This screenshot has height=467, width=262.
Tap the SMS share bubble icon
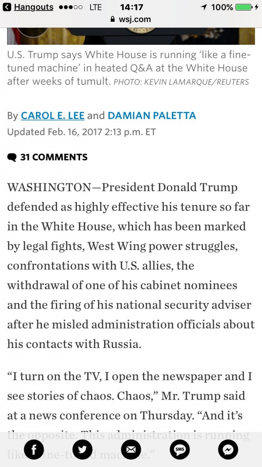[x=179, y=450]
